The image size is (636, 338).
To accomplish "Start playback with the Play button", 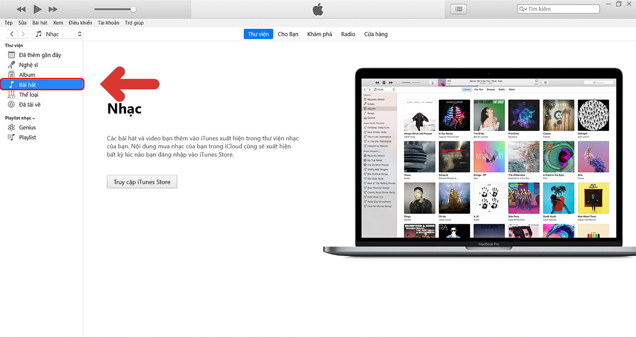I will 37,9.
